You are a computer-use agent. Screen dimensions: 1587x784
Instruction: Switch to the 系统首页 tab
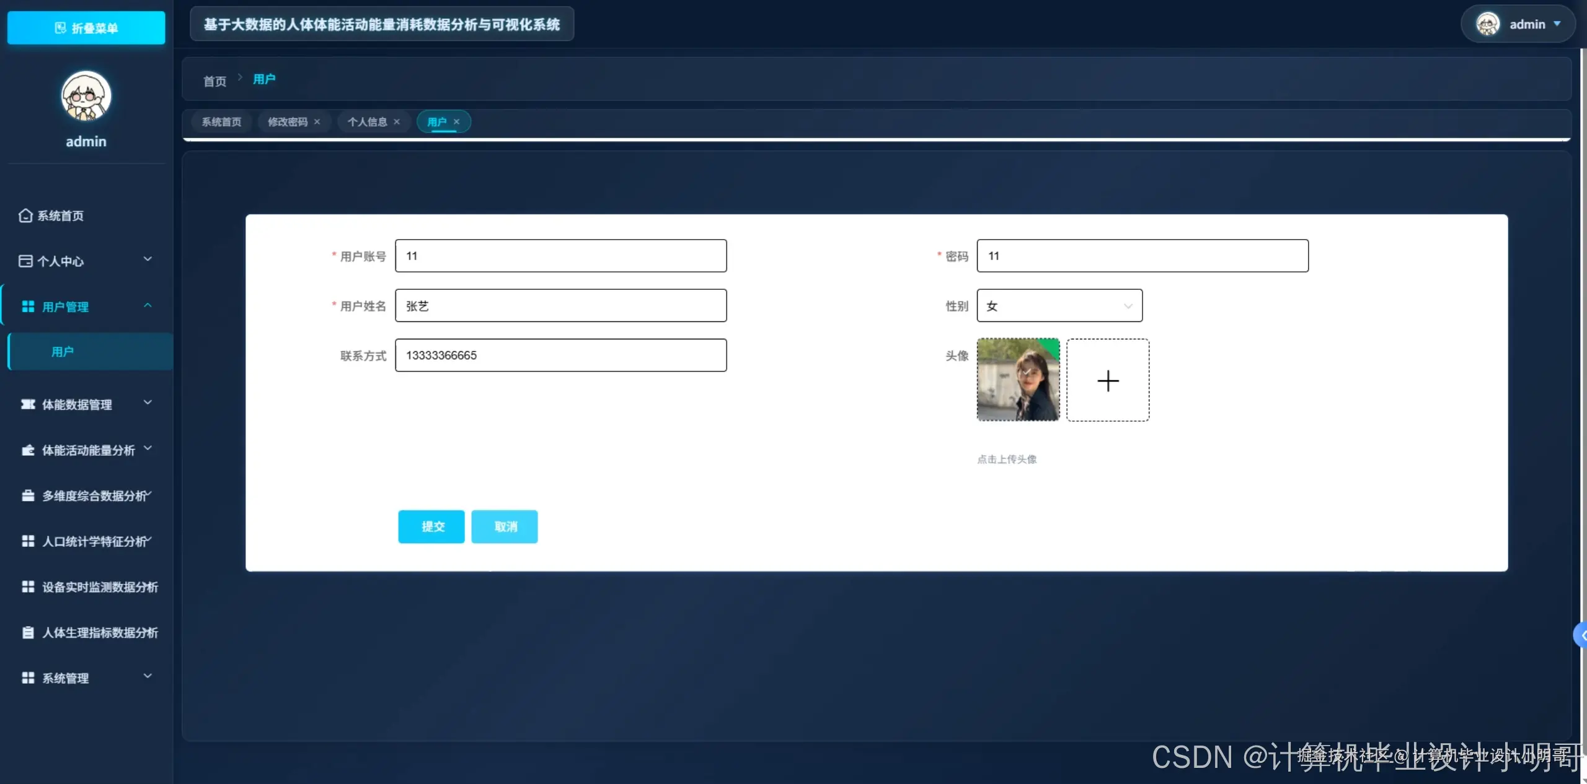tap(221, 122)
